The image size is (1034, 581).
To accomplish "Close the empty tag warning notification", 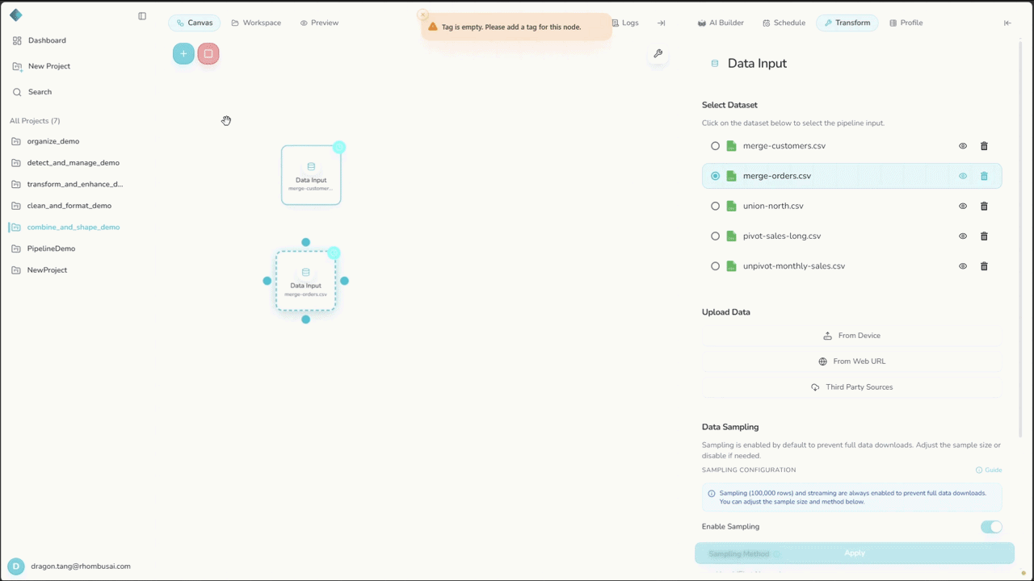I will coord(422,15).
